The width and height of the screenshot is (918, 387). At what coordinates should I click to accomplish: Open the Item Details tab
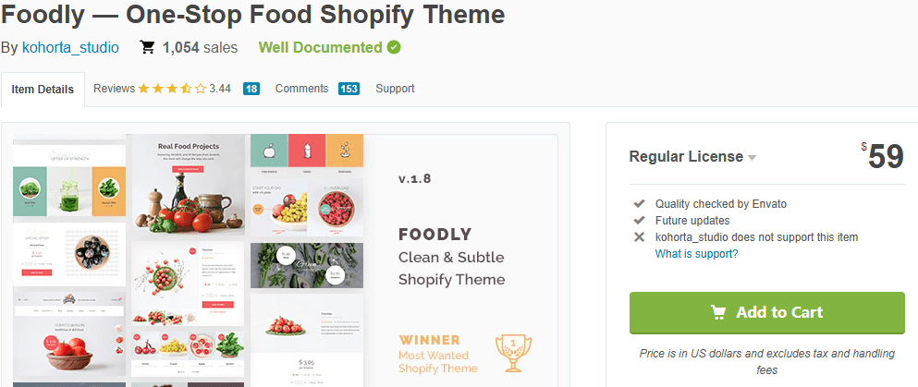[x=43, y=90]
